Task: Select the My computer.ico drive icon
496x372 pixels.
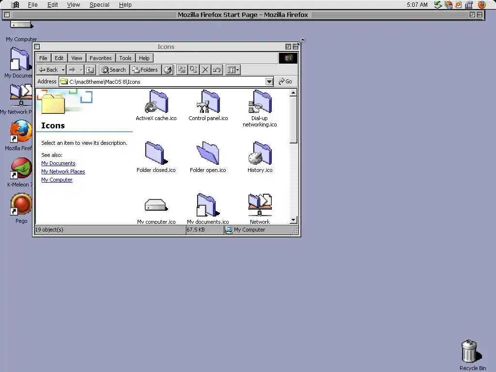Action: (156, 205)
